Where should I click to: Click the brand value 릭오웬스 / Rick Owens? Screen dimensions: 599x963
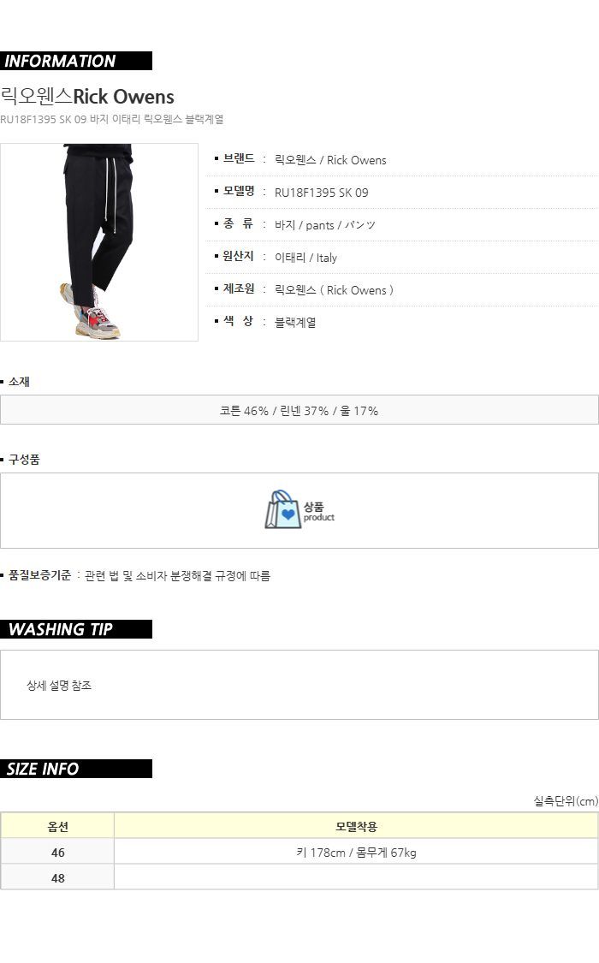[330, 160]
